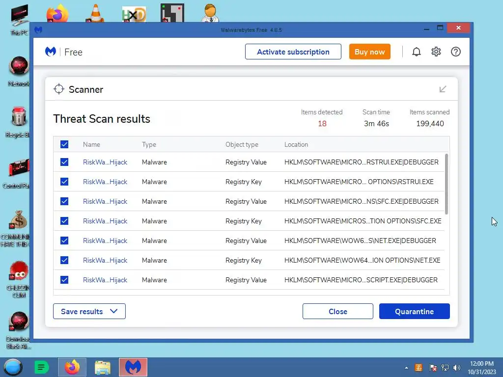Screen dimensions: 503x377
Task: Sort results by Name column
Action: (x=91, y=145)
